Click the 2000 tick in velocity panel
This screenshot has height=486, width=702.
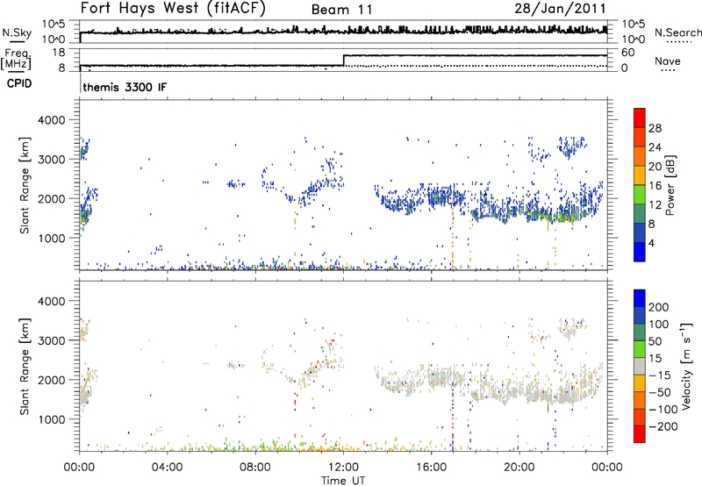[x=51, y=380]
